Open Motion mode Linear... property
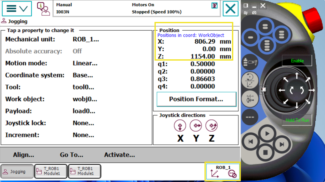 (85, 63)
